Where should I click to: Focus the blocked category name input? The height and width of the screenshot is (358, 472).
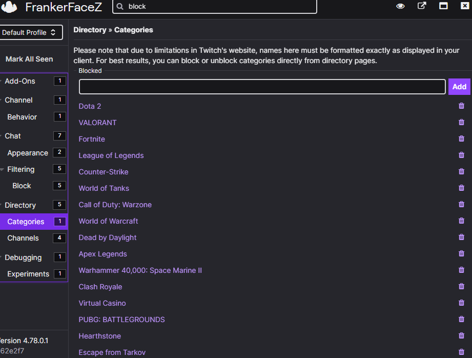(x=262, y=87)
